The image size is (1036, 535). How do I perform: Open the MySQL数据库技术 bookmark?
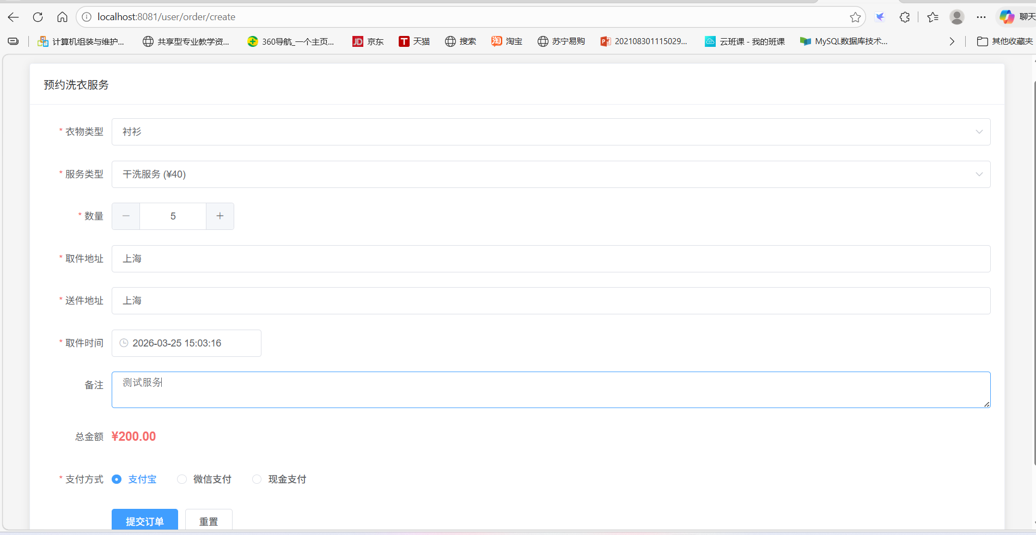click(x=844, y=41)
